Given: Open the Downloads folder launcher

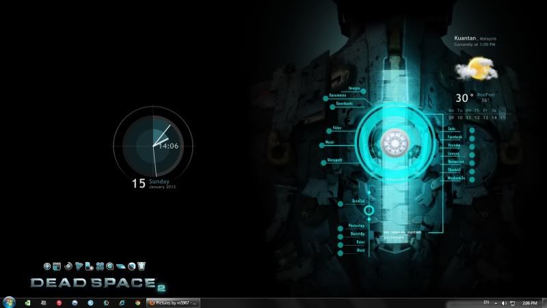Looking at the screenshot, I should click(x=345, y=104).
